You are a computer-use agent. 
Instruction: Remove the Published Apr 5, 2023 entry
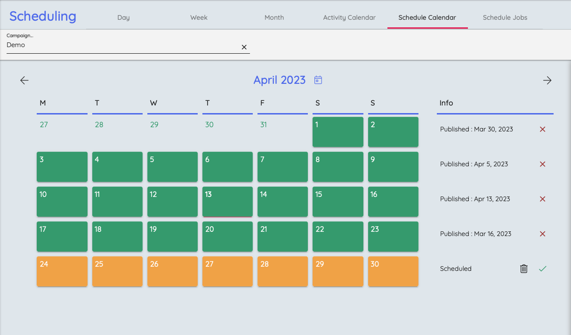coord(542,164)
